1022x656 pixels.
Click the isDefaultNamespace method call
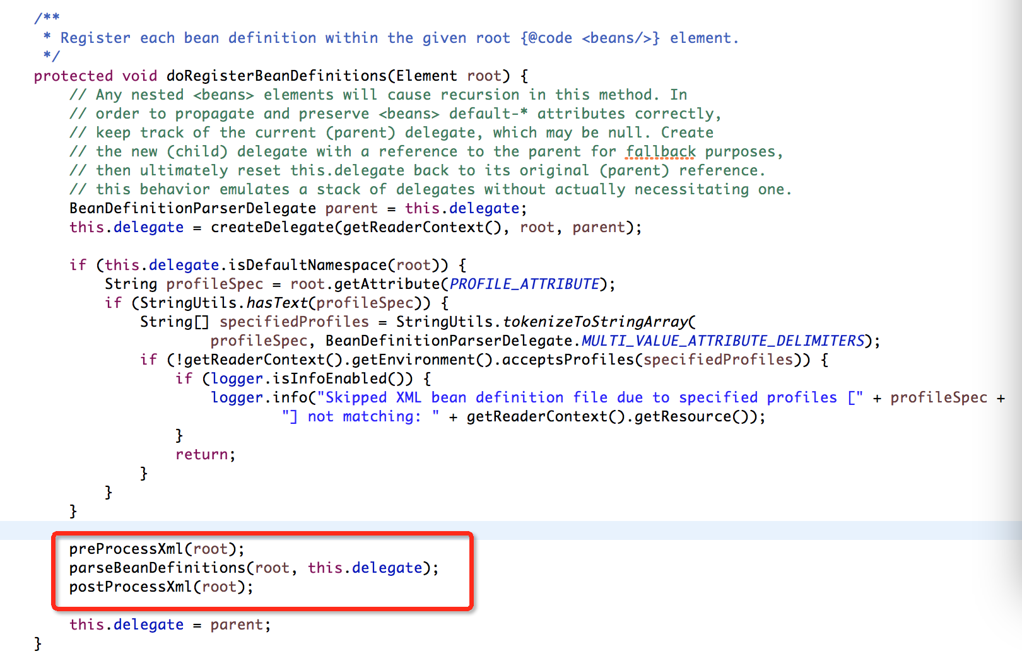[x=307, y=265]
